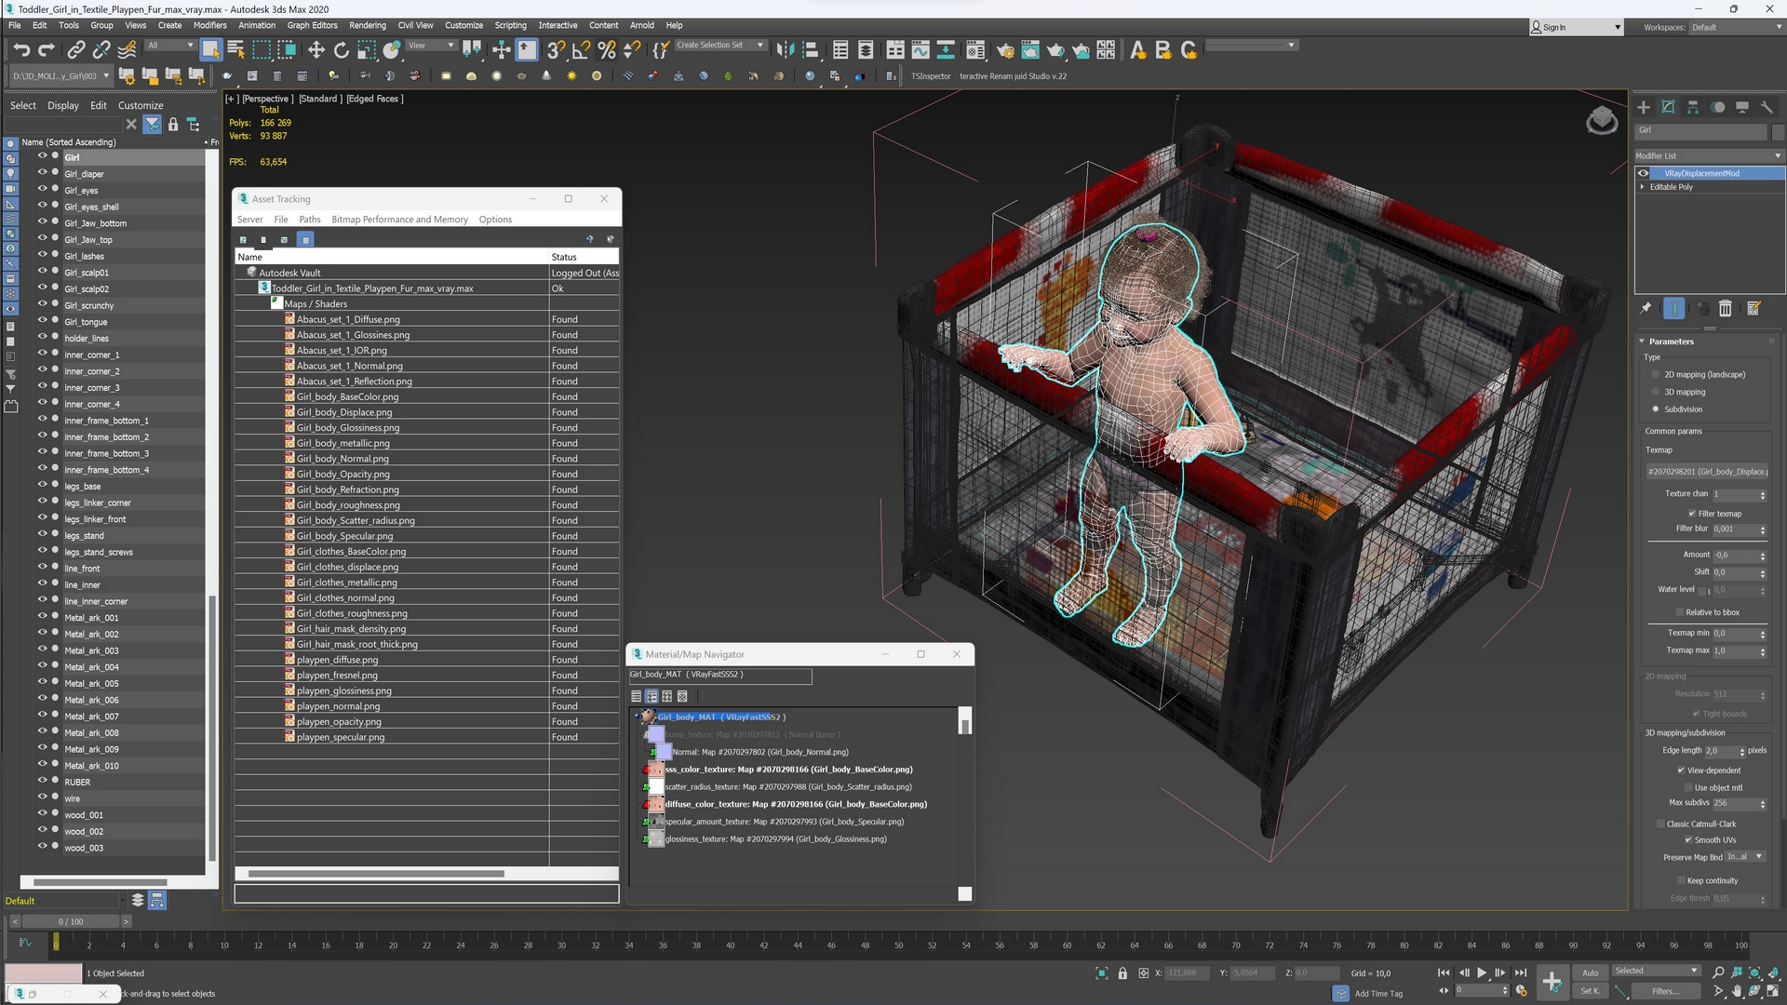The height and width of the screenshot is (1005, 1787).
Task: Open the Create tab in command panel
Action: 1644,107
